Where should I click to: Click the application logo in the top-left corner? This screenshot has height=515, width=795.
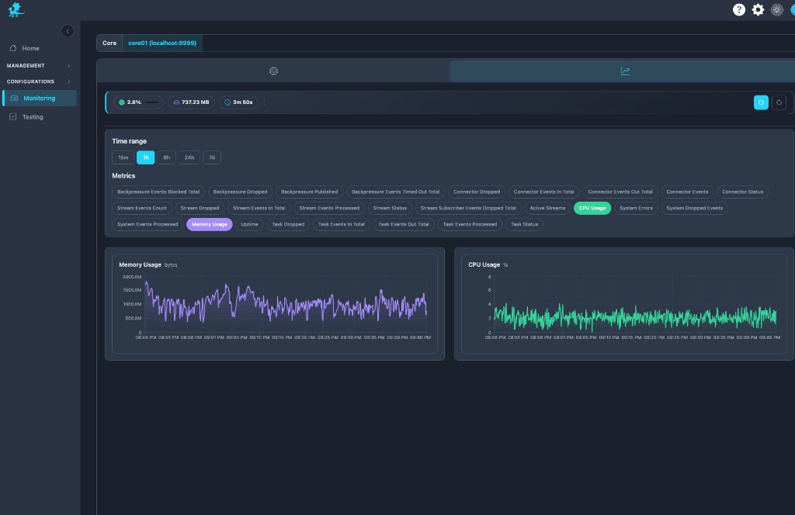[16, 9]
